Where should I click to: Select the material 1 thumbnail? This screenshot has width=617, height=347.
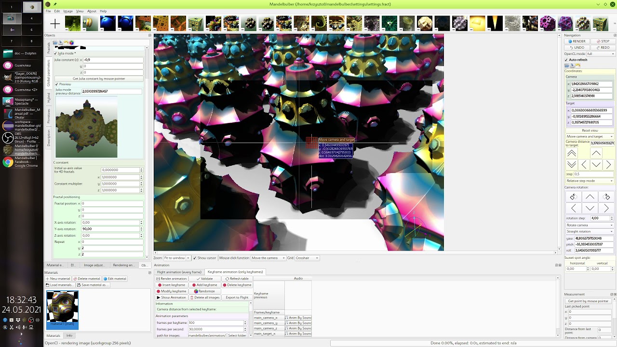[x=62, y=310]
